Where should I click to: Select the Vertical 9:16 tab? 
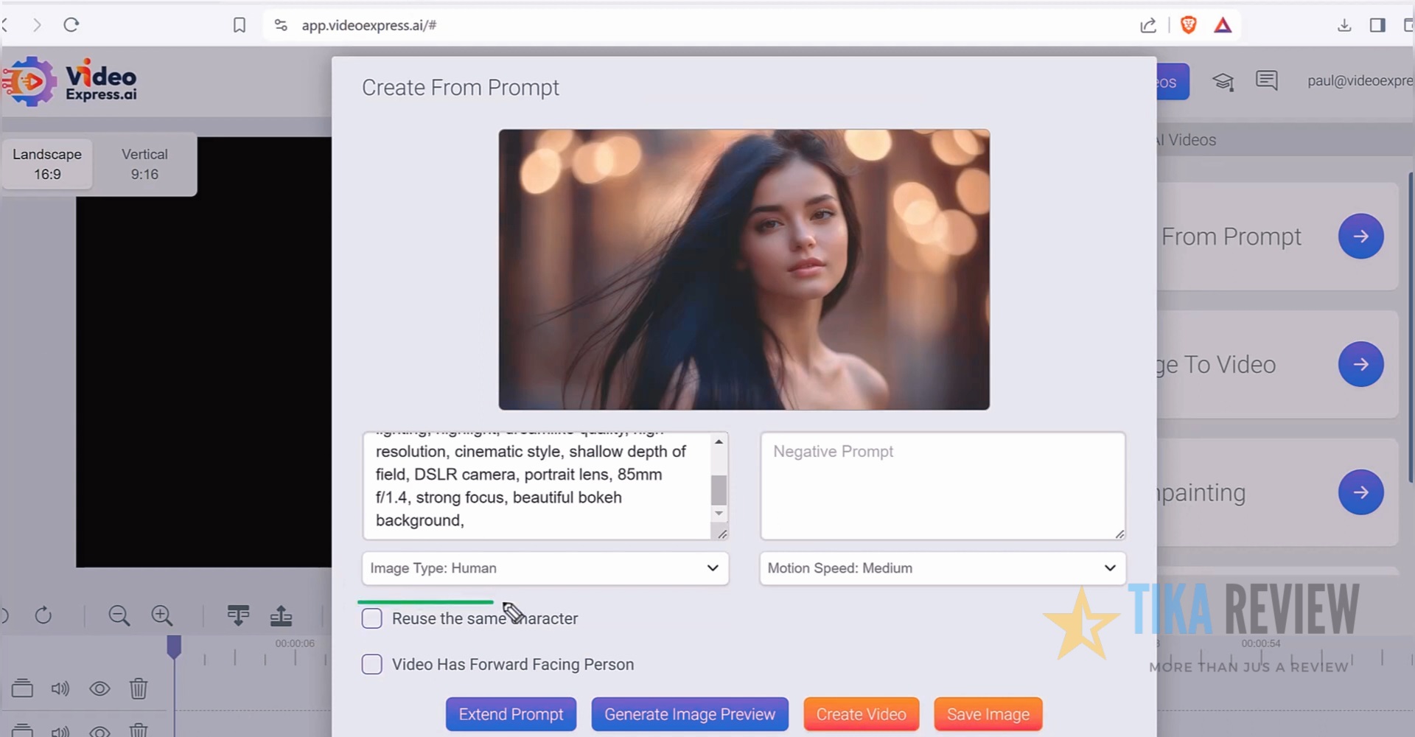point(144,164)
